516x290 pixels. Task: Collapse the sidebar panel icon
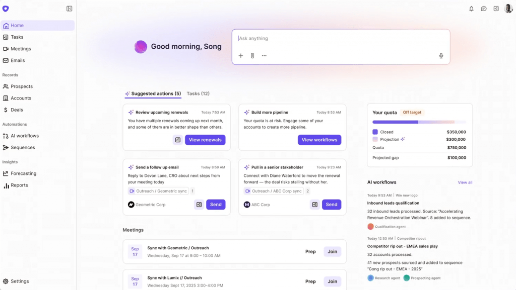(x=69, y=9)
